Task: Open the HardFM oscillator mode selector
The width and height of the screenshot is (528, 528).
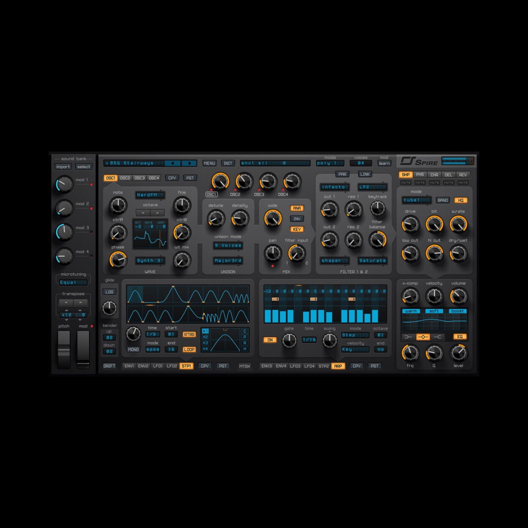Action: pos(150,195)
